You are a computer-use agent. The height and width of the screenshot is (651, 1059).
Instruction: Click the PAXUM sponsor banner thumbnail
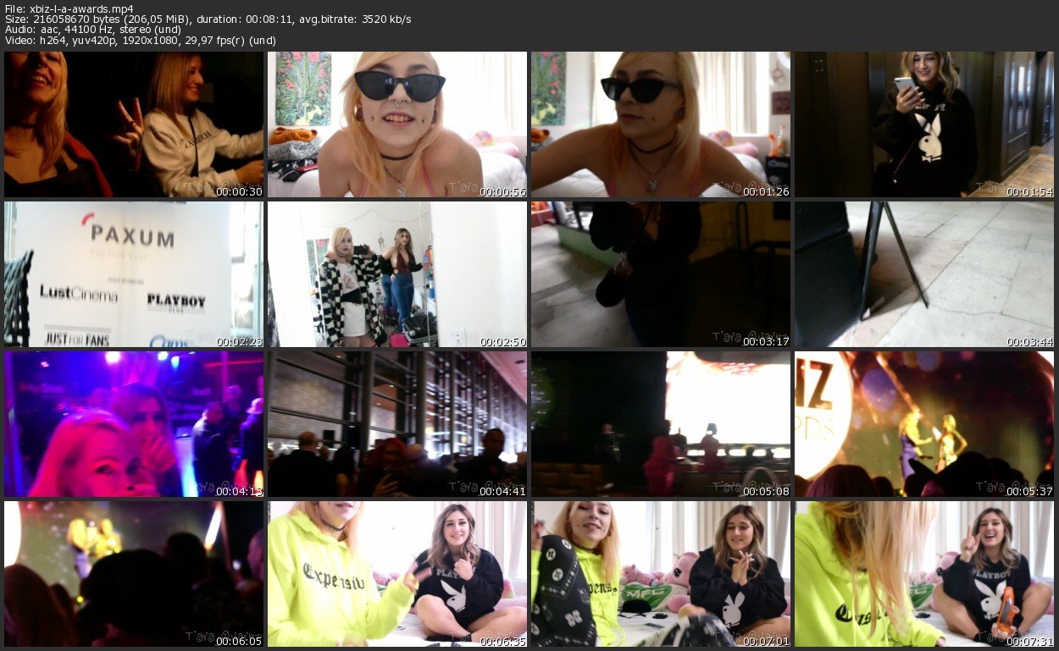134,274
